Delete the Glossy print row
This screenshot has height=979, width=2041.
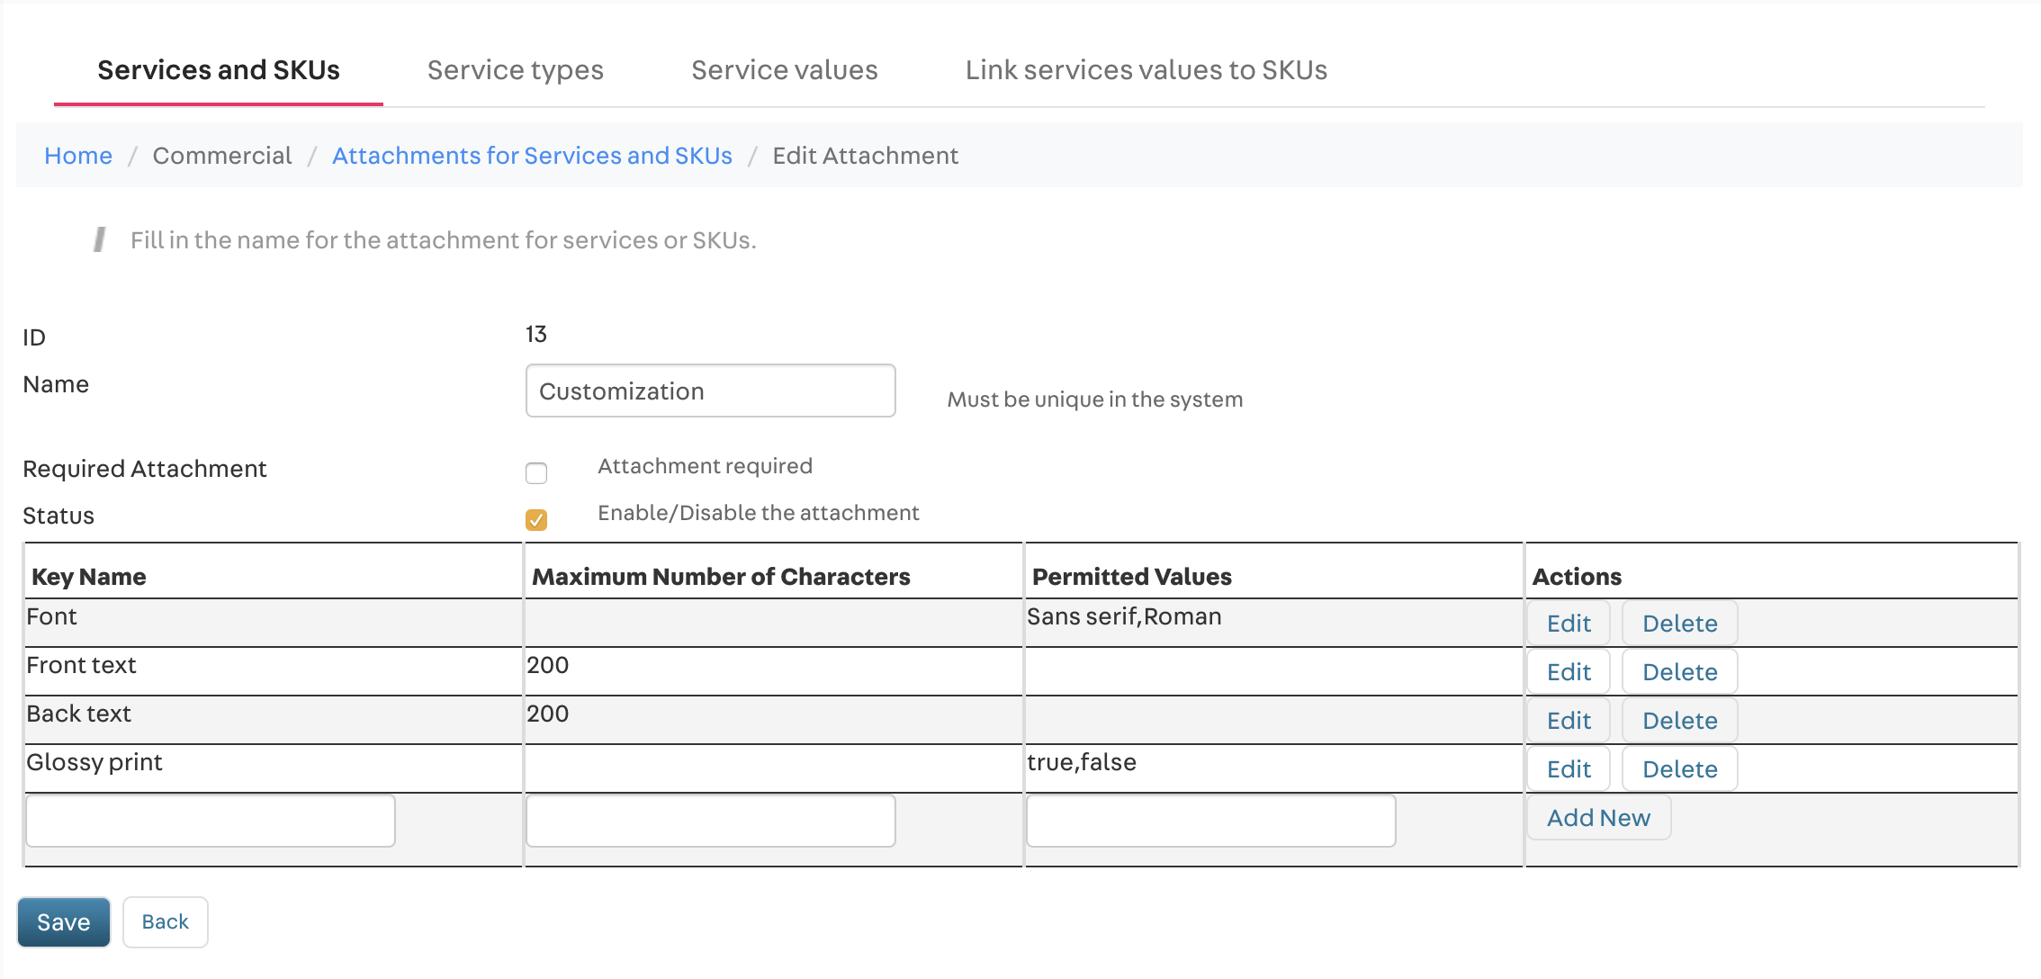[1679, 769]
